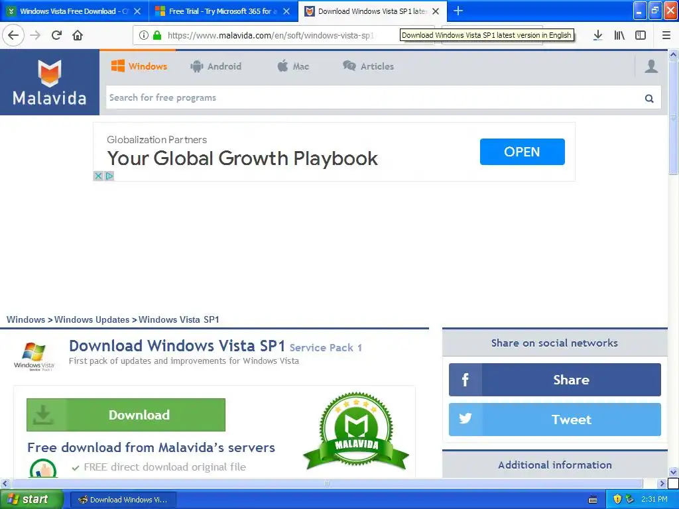The height and width of the screenshot is (509, 679).
Task: Click the horizontal scrollbar right arrow
Action: [662, 483]
